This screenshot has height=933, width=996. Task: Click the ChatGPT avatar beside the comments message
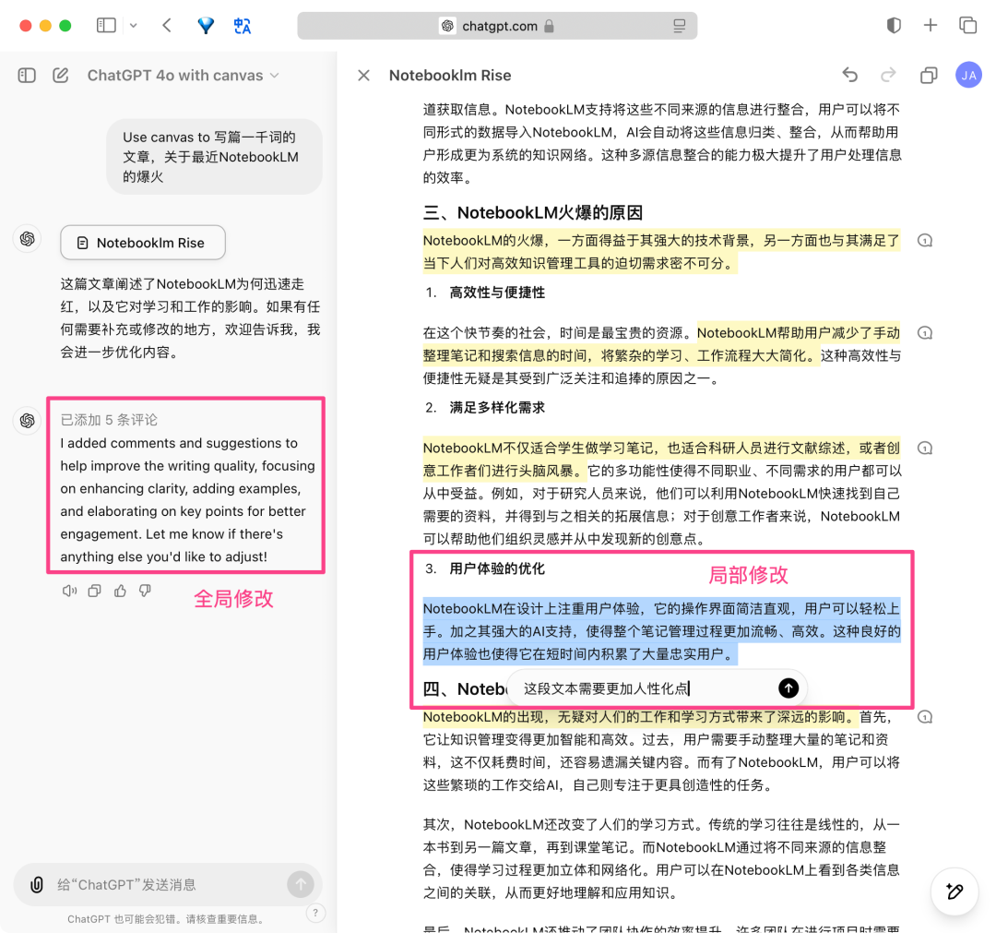[x=28, y=420]
